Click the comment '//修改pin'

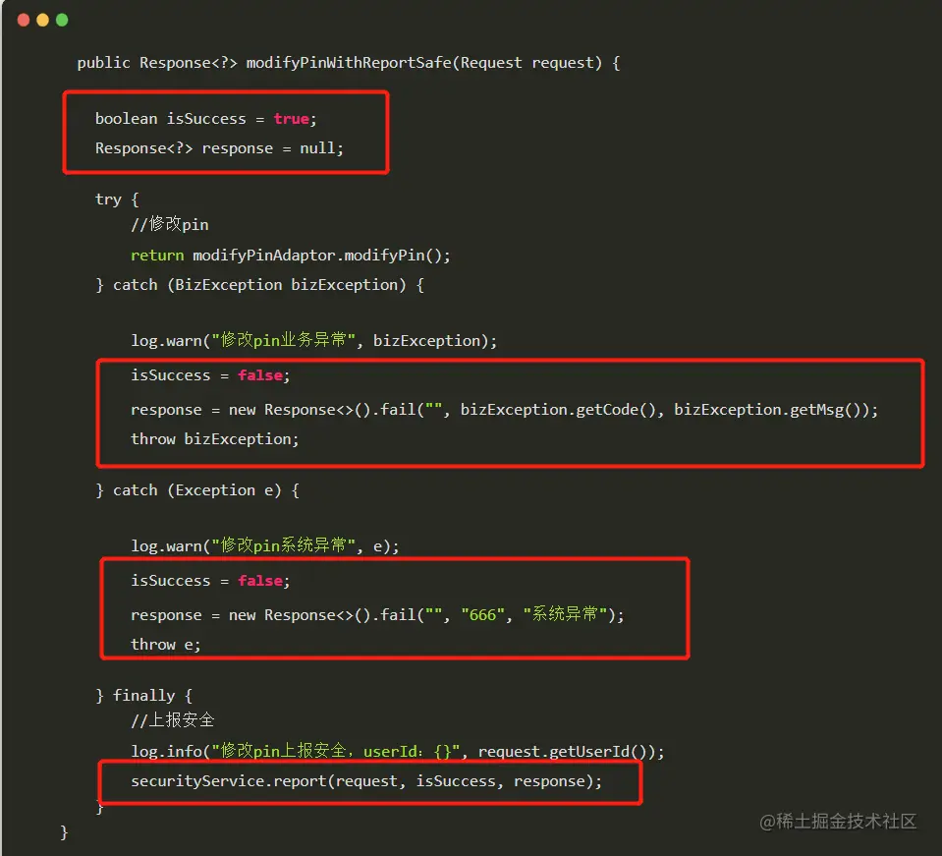click(170, 224)
